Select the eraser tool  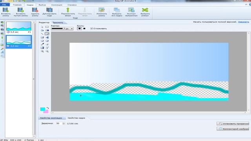[x=47, y=44]
